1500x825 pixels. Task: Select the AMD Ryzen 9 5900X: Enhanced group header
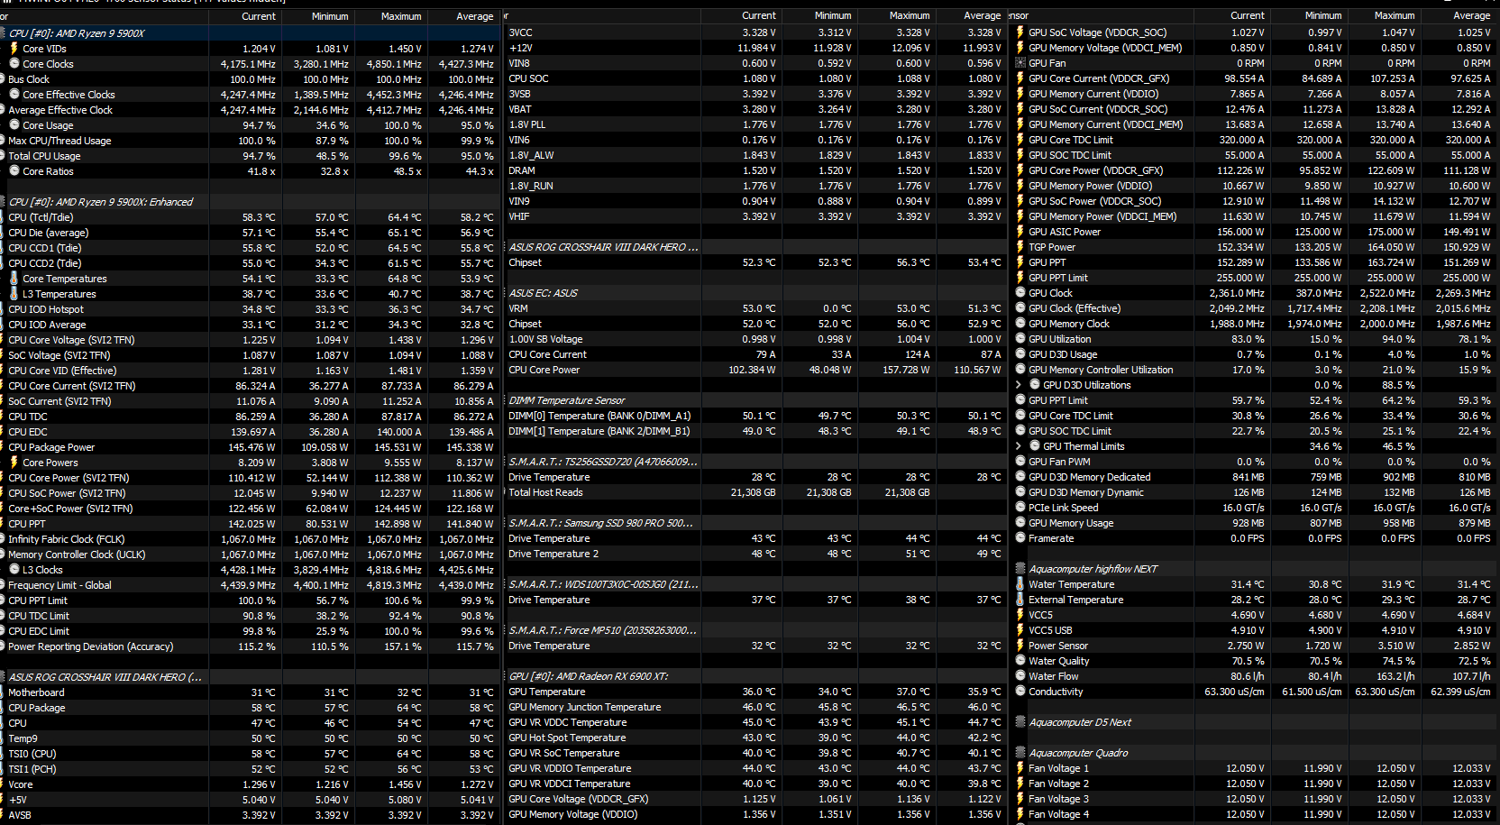pyautogui.click(x=250, y=202)
